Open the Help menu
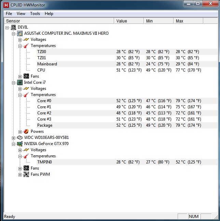The height and width of the screenshot is (221, 220). 49,14
